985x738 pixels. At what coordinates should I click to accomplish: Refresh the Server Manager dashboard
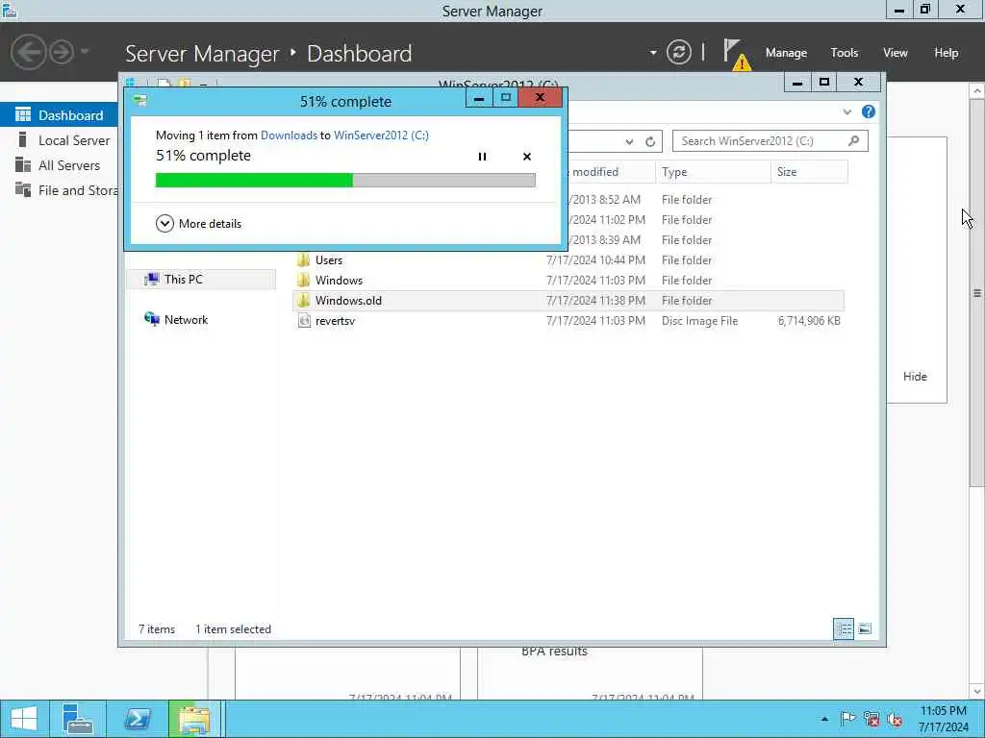(x=678, y=52)
